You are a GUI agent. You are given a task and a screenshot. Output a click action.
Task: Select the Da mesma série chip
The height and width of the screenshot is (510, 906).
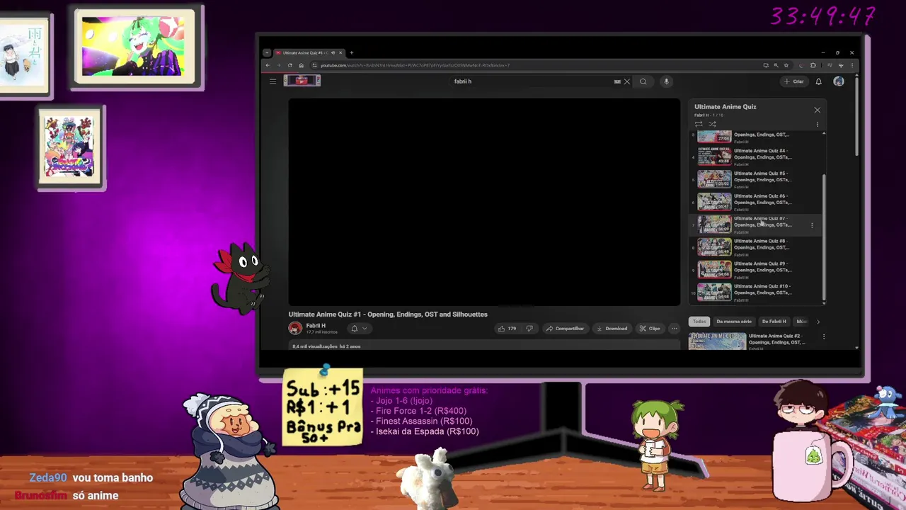[734, 322]
